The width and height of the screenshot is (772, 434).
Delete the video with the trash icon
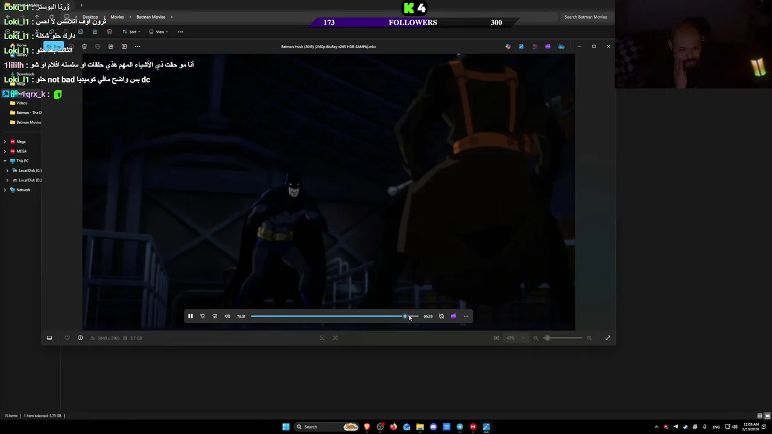point(84,46)
